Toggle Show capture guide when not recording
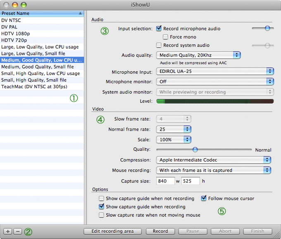 pyautogui.click(x=101, y=199)
